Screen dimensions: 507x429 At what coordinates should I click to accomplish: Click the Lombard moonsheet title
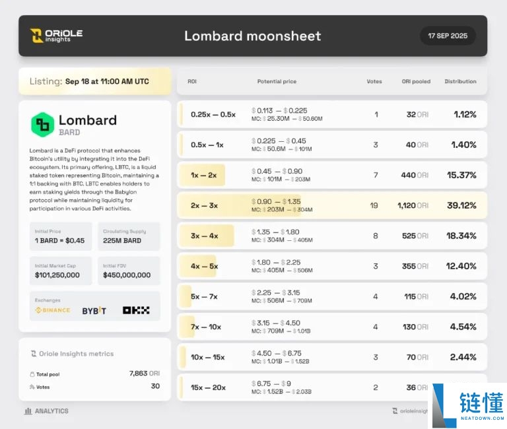253,36
